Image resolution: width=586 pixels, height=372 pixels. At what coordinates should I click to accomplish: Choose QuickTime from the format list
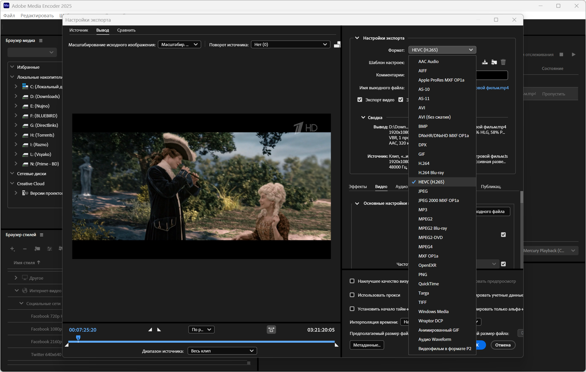[x=428, y=284]
